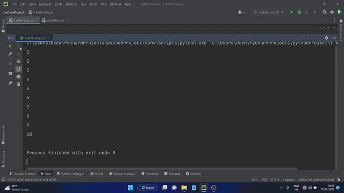344x193 pixels.
Task: Open the Run tool window button
Action: tap(46, 174)
